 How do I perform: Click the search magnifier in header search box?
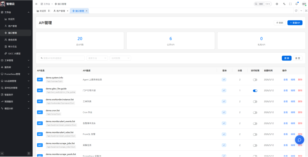coord(256,4)
